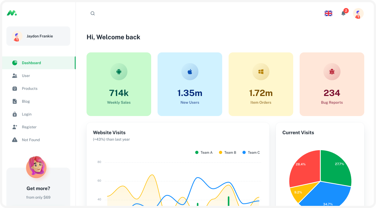Click the search magnifier icon
376x208 pixels.
click(x=93, y=13)
